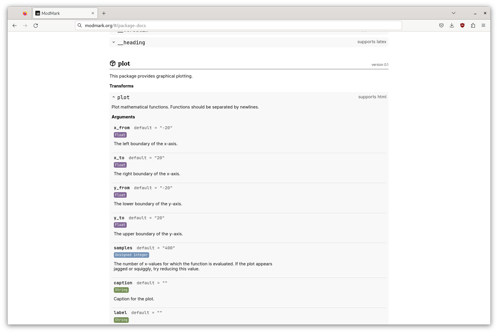
Task: Click the Float badge under x_to
Action: coord(120,165)
